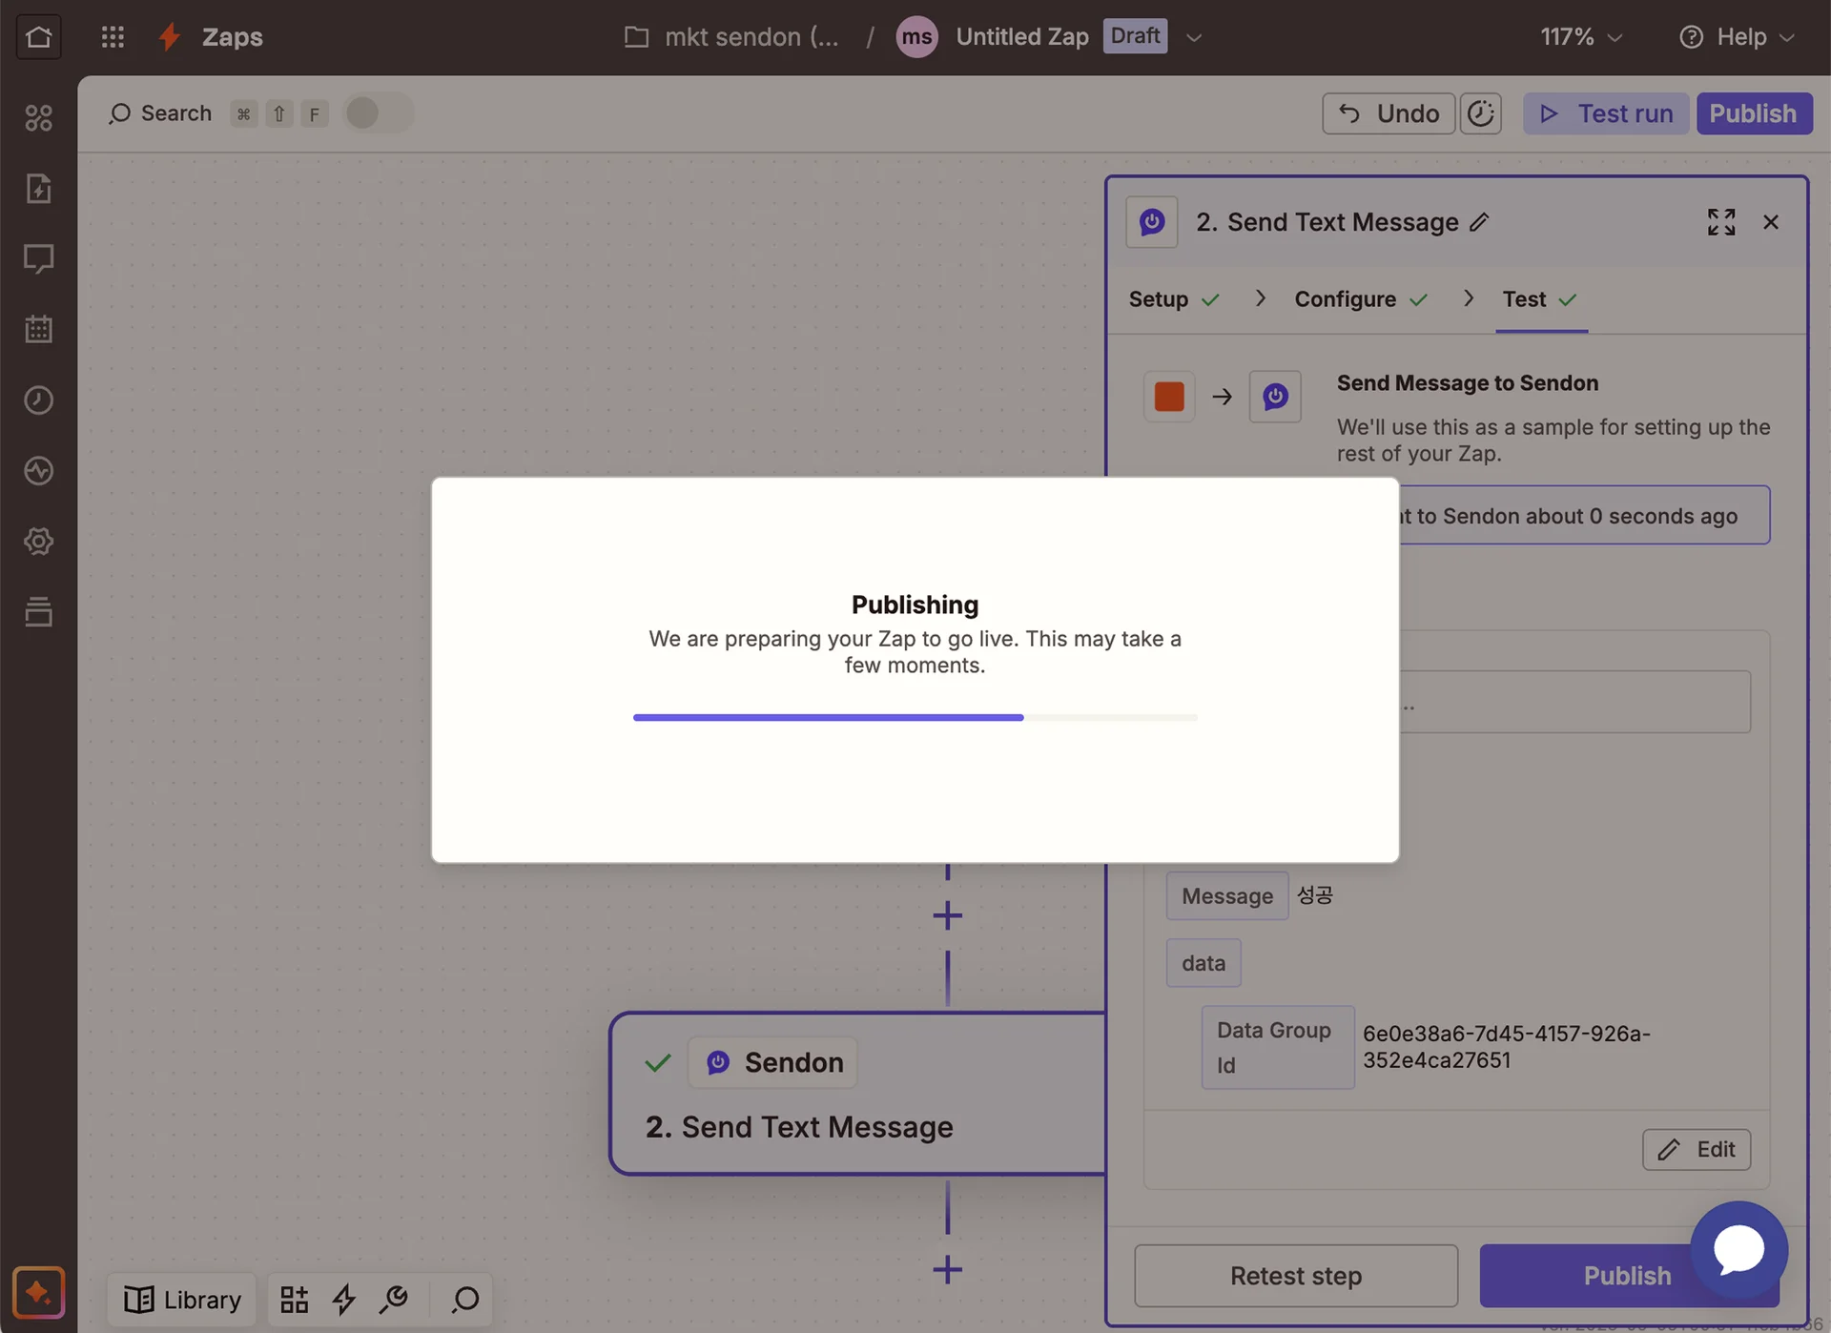
Task: Open Zap history clock icon in sidebar
Action: (x=38, y=400)
